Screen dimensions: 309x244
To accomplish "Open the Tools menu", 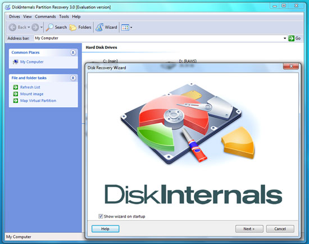I will [64, 16].
